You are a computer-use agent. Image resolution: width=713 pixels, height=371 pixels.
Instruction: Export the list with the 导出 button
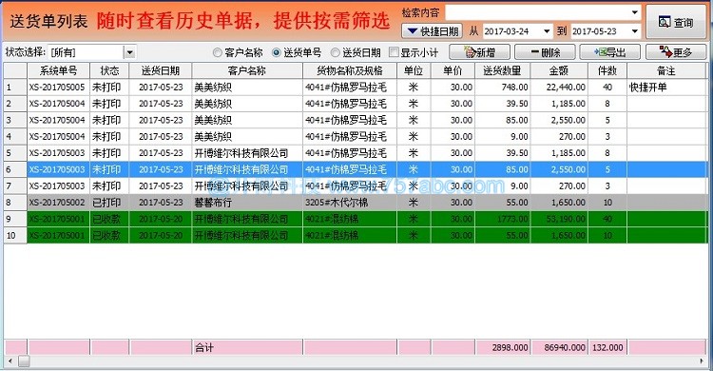click(x=609, y=52)
